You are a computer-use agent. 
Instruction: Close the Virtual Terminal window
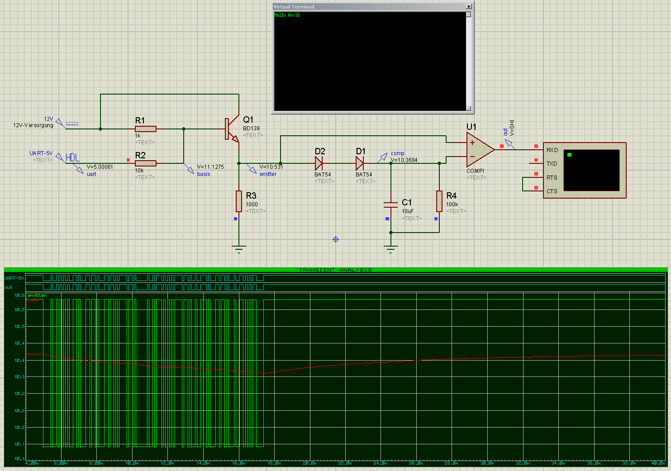click(x=469, y=6)
